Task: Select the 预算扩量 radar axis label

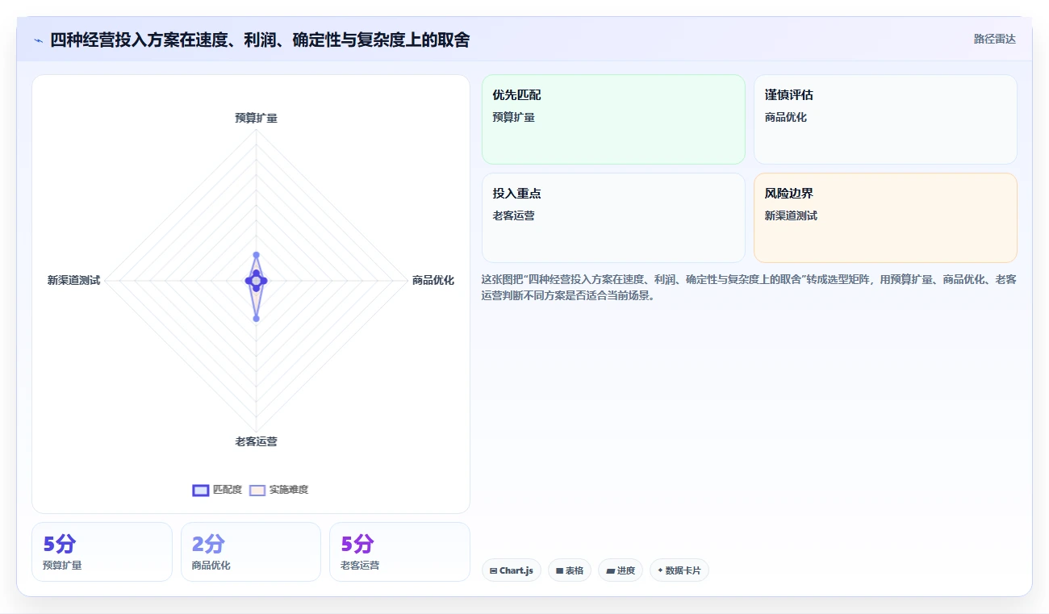Action: coord(256,118)
